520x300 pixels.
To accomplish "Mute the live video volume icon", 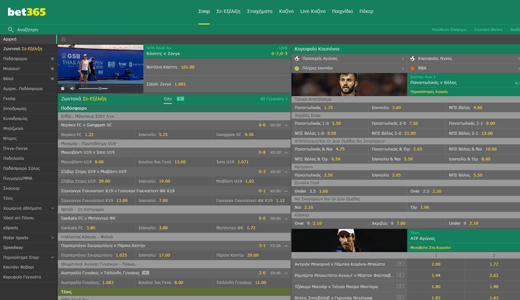I will pyautogui.click(x=72, y=89).
